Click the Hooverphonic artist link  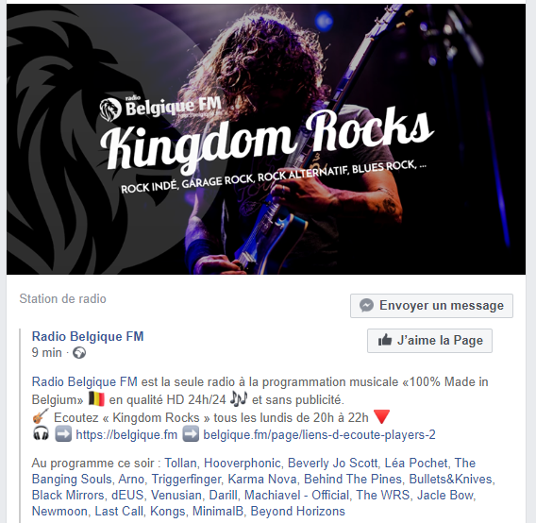click(x=243, y=464)
